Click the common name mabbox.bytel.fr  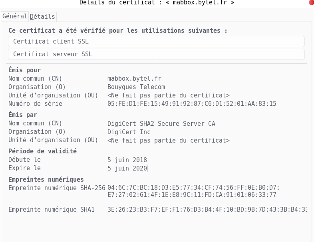coord(134,78)
